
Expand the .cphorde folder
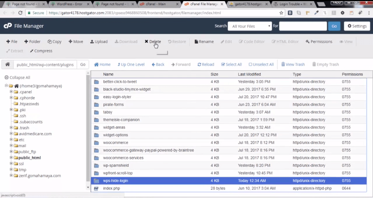point(11,97)
